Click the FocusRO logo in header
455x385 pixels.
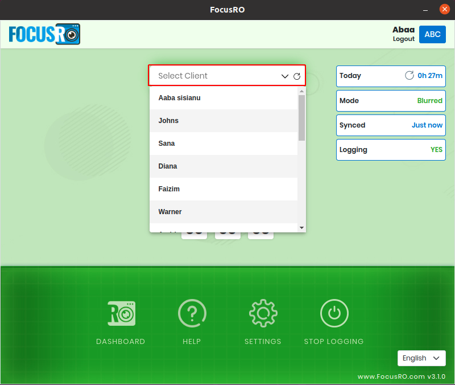[44, 34]
